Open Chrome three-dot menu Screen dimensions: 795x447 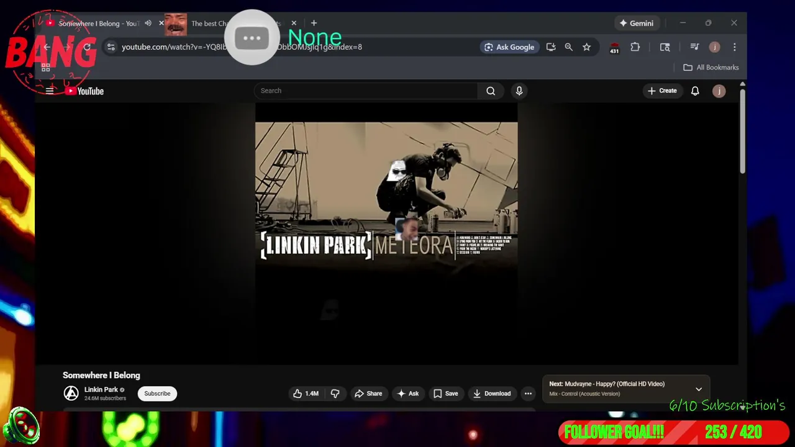[735, 47]
